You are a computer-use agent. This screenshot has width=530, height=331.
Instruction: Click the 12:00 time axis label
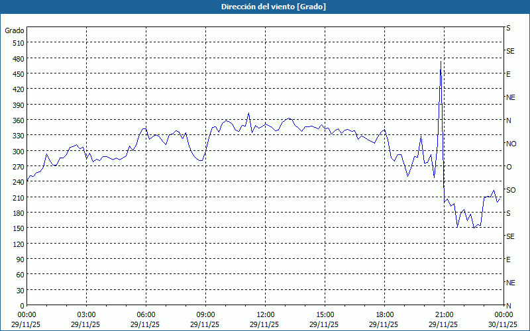[x=265, y=314]
